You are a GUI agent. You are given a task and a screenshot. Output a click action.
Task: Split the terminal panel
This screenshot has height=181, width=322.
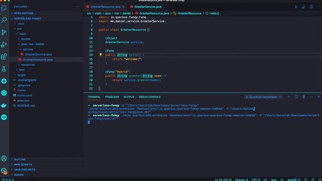[x=296, y=97]
